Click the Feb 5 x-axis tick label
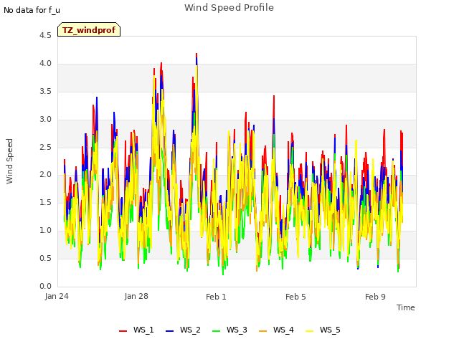The height and width of the screenshot is (344, 459). coord(295,297)
